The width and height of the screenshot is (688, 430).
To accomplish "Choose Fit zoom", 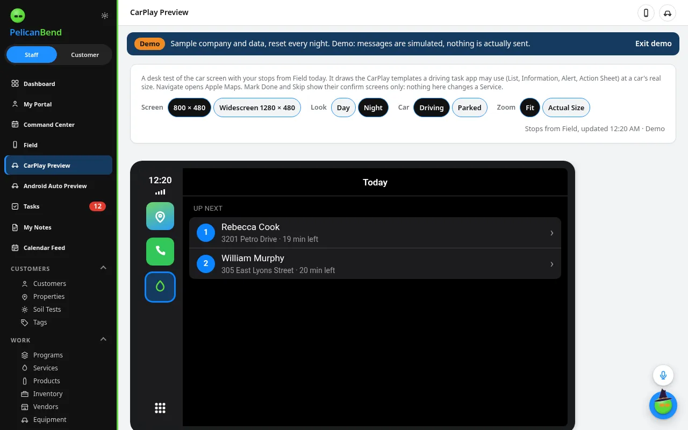I will (530, 107).
